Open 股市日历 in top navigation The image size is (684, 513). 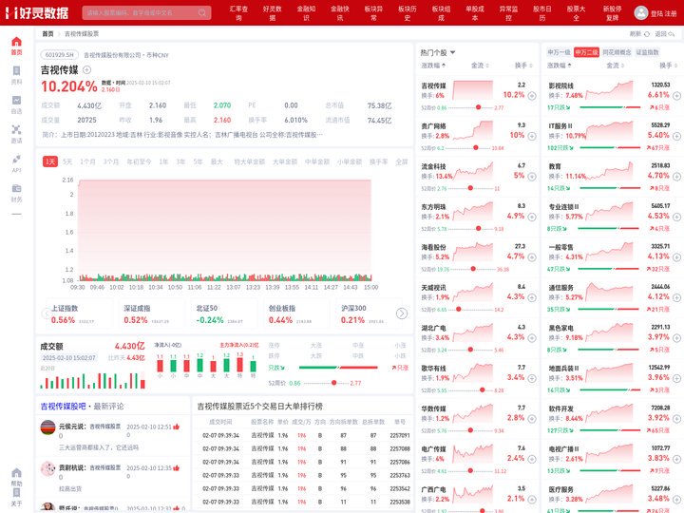(542, 13)
